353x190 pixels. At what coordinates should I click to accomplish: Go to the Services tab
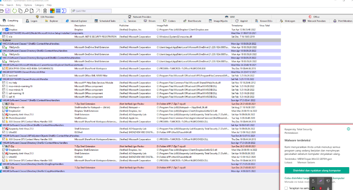coord(130,21)
